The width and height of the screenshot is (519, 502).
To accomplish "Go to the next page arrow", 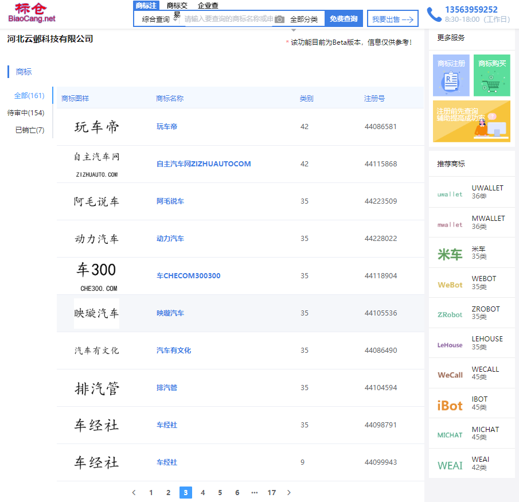I will click(x=289, y=492).
